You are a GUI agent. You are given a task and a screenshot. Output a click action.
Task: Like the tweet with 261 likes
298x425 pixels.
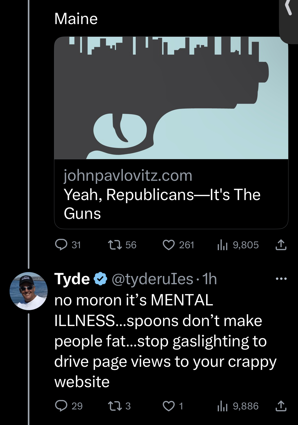169,245
